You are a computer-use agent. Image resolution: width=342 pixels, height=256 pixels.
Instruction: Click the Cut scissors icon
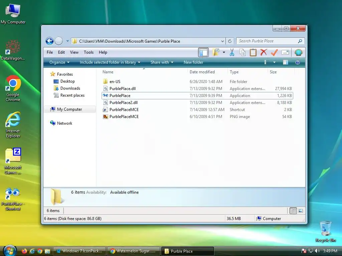[x=232, y=52]
